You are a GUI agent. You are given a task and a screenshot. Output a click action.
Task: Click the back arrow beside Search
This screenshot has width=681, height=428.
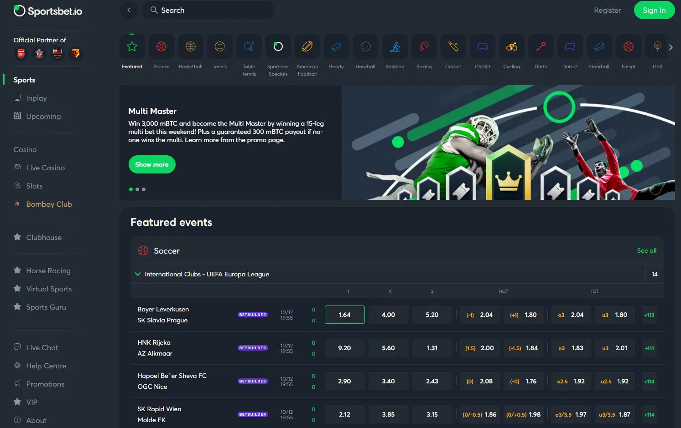pos(129,10)
